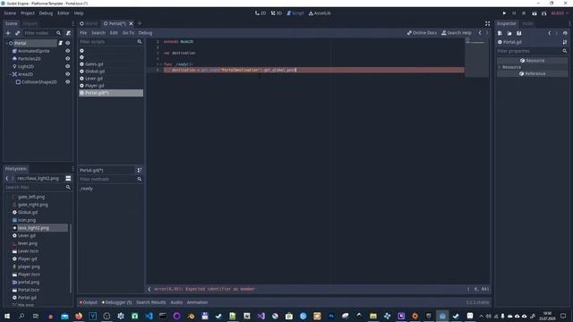Click the script minimap overview
The image size is (573, 322).
(x=477, y=57)
